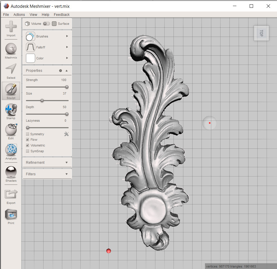Click the TOP view cube
The width and height of the screenshot is (277, 269).
pyautogui.click(x=261, y=33)
